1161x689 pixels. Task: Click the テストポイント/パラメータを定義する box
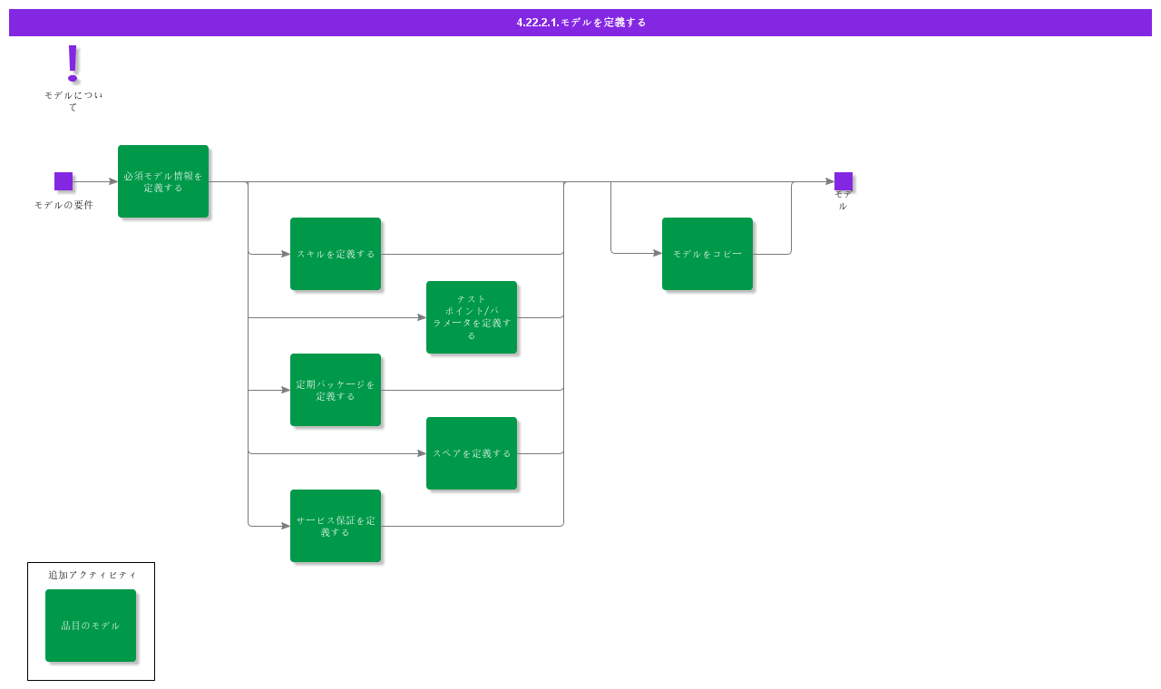tap(472, 317)
